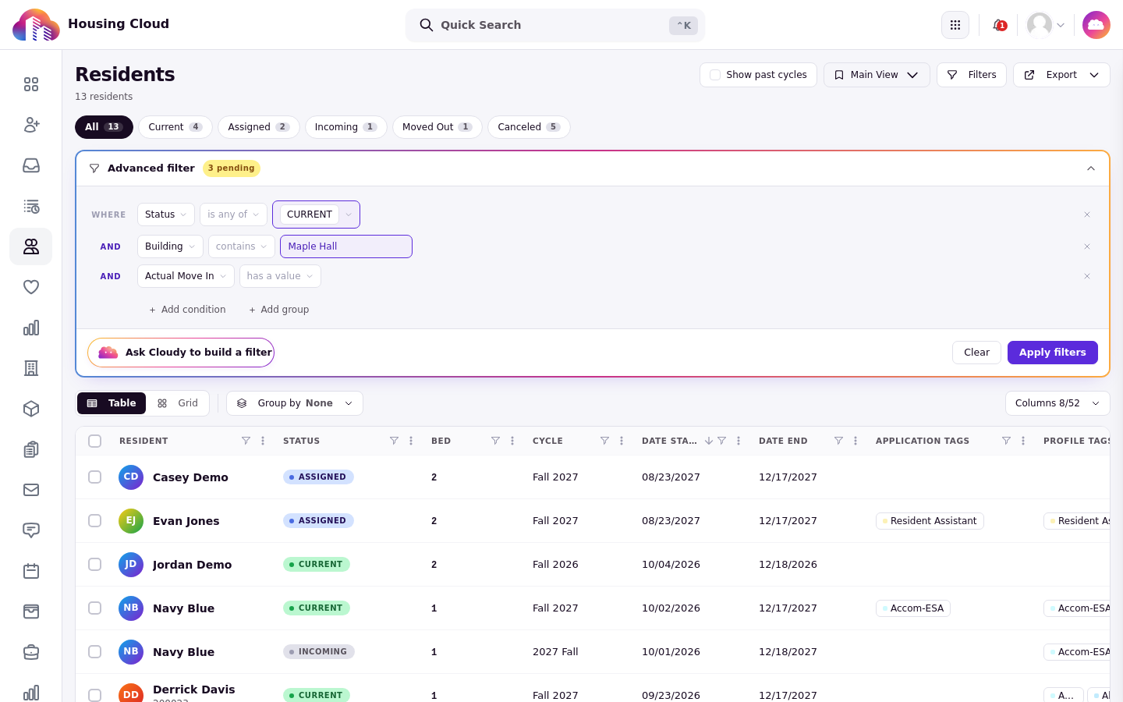This screenshot has width=1123, height=702.
Task: Open the Columns 8/52 dropdown
Action: coord(1057,403)
